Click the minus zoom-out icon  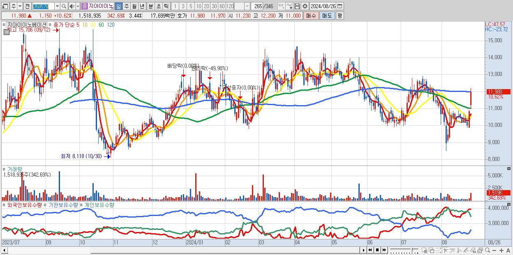[x=495, y=250]
